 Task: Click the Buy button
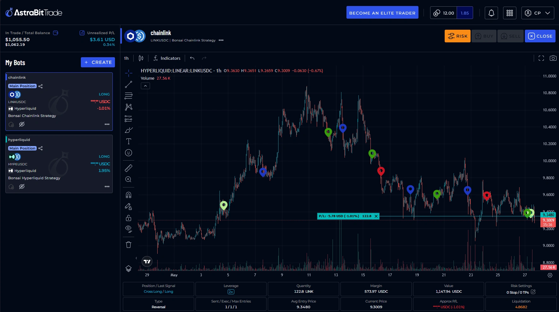(484, 36)
